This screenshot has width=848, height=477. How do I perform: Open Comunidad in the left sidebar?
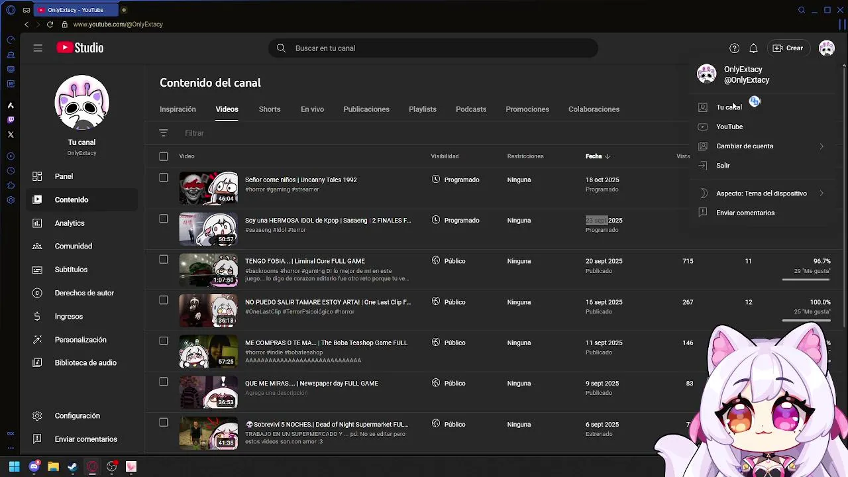click(x=81, y=246)
